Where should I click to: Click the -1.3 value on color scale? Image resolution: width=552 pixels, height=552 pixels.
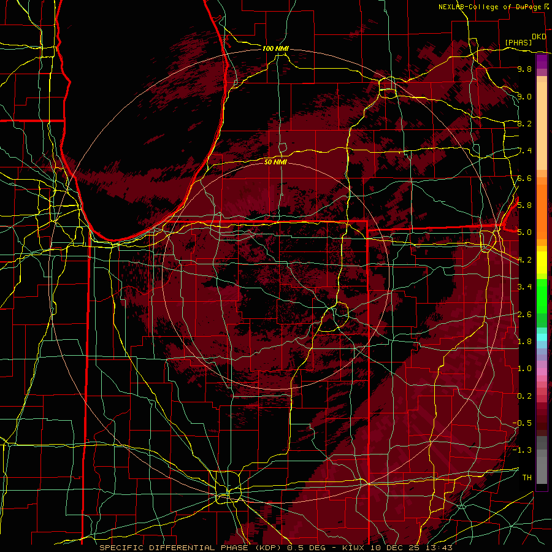(x=522, y=450)
